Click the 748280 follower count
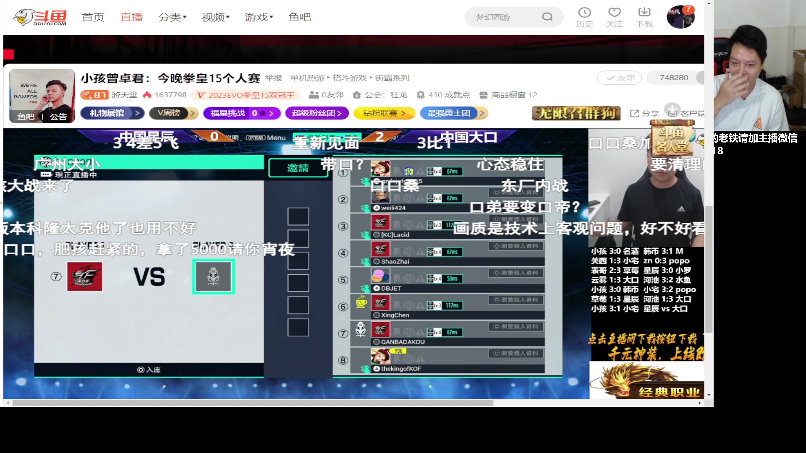 coord(674,78)
